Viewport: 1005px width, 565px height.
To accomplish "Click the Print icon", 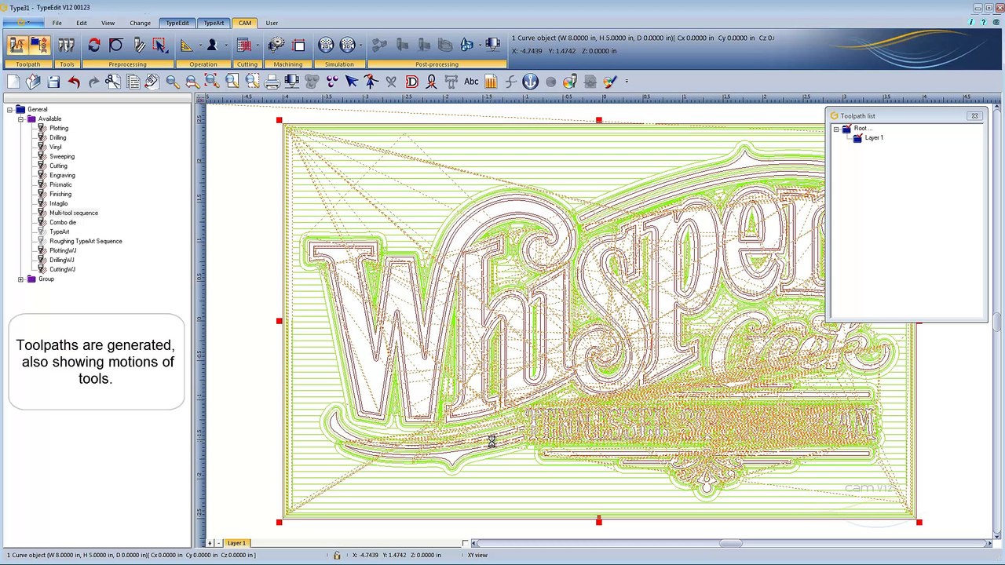I will (x=272, y=82).
